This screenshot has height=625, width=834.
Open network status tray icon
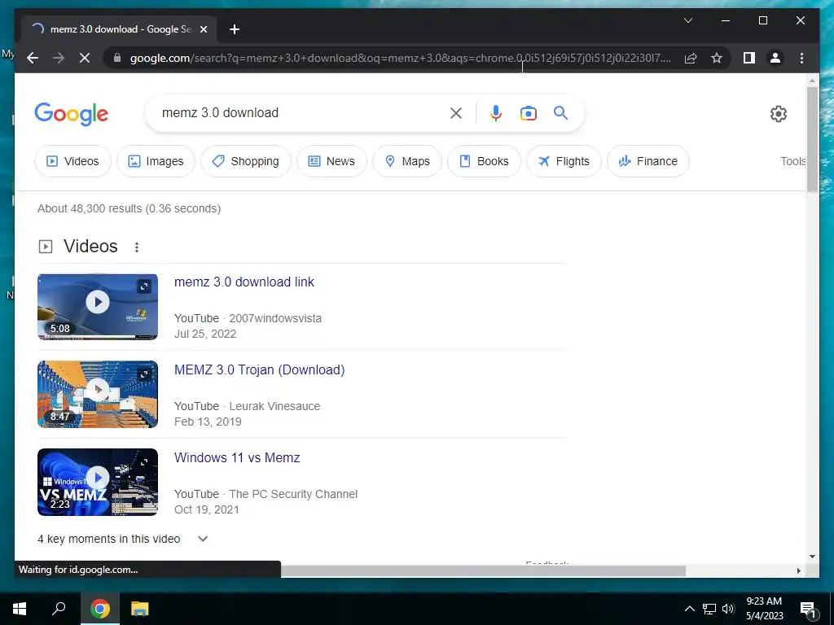(709, 609)
